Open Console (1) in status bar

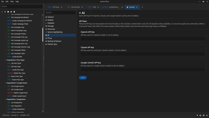(x=15, y=115)
